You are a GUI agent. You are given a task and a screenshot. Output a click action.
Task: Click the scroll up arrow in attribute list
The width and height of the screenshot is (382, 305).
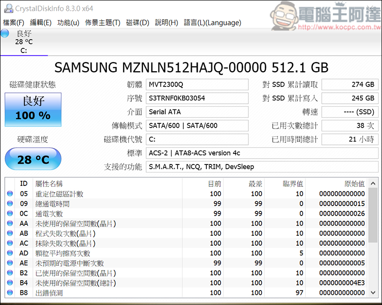[x=373, y=184]
